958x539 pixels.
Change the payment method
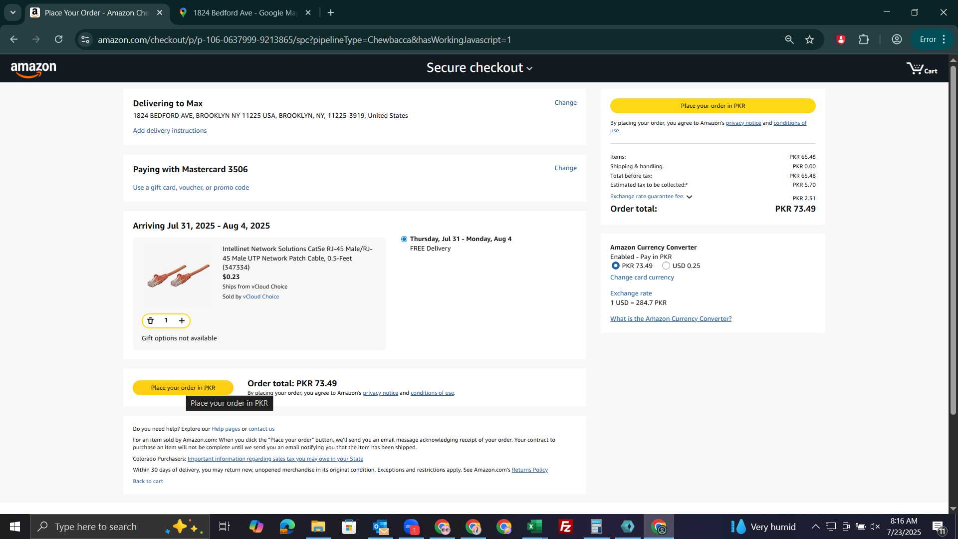click(x=565, y=168)
